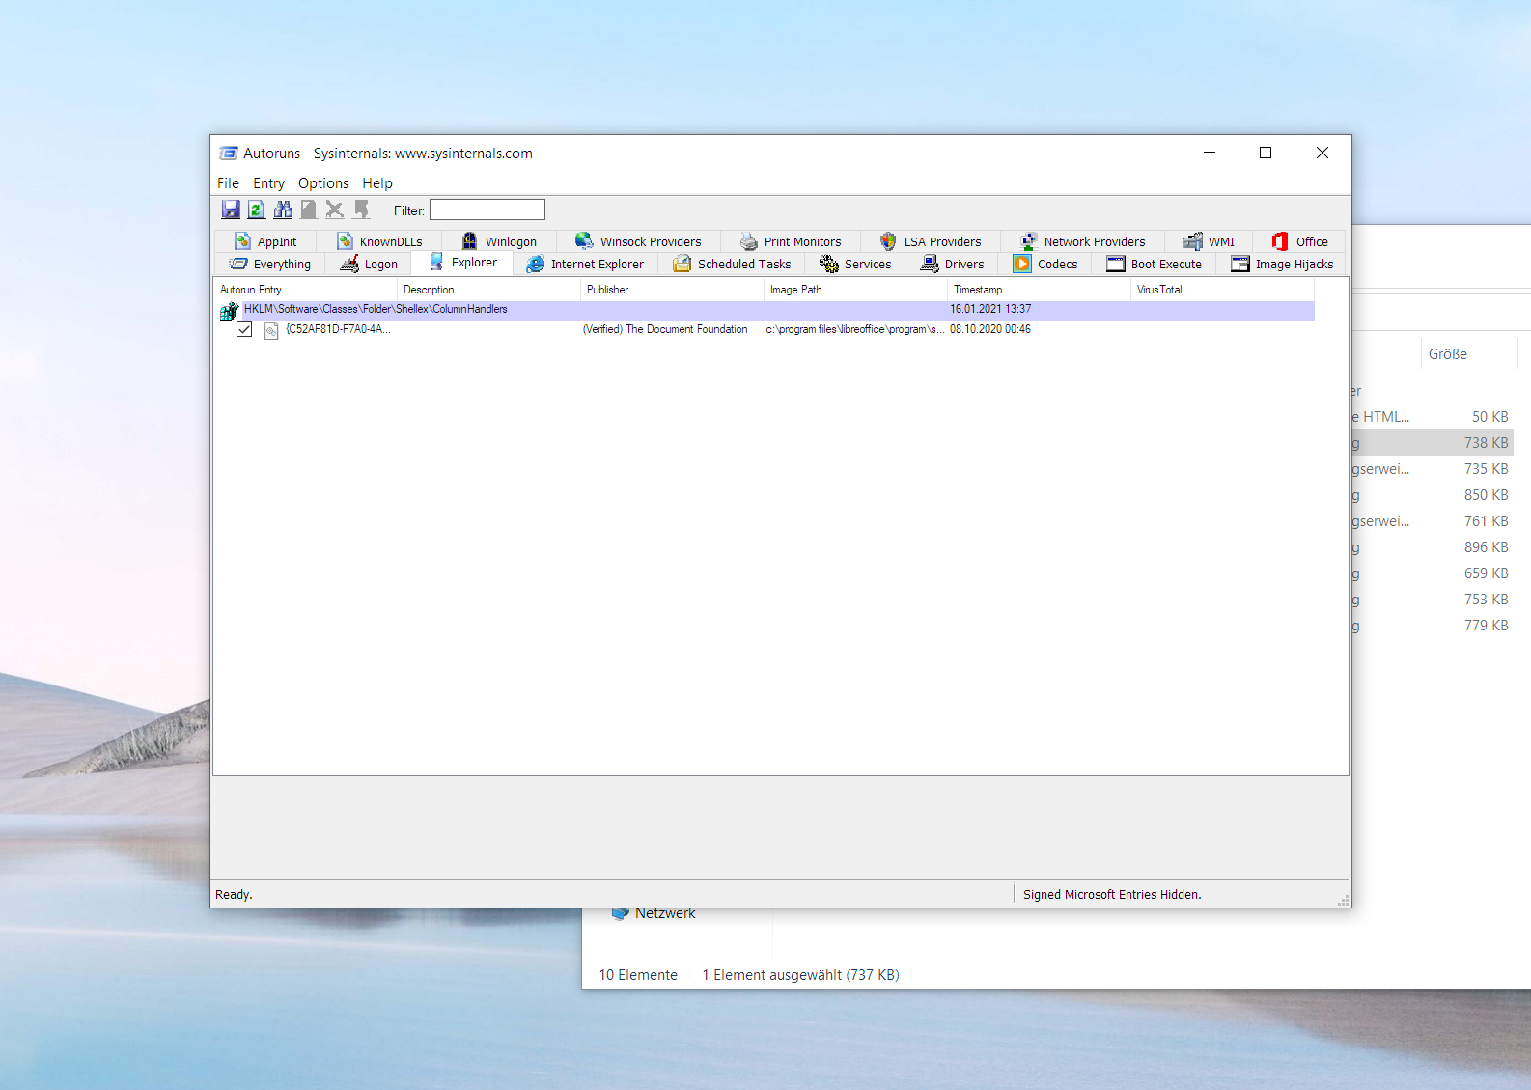
Task: Open the Boot Execute tab
Action: 1155,264
